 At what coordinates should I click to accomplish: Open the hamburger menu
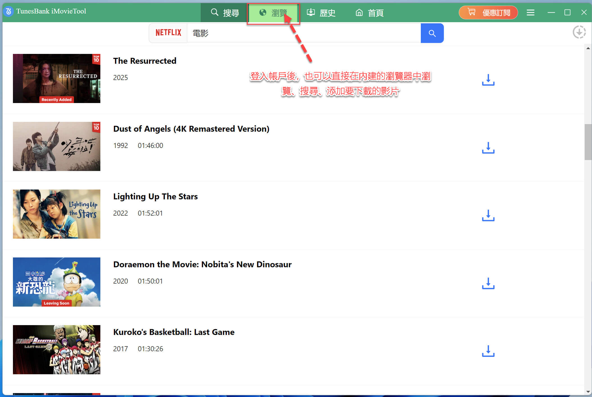(531, 12)
